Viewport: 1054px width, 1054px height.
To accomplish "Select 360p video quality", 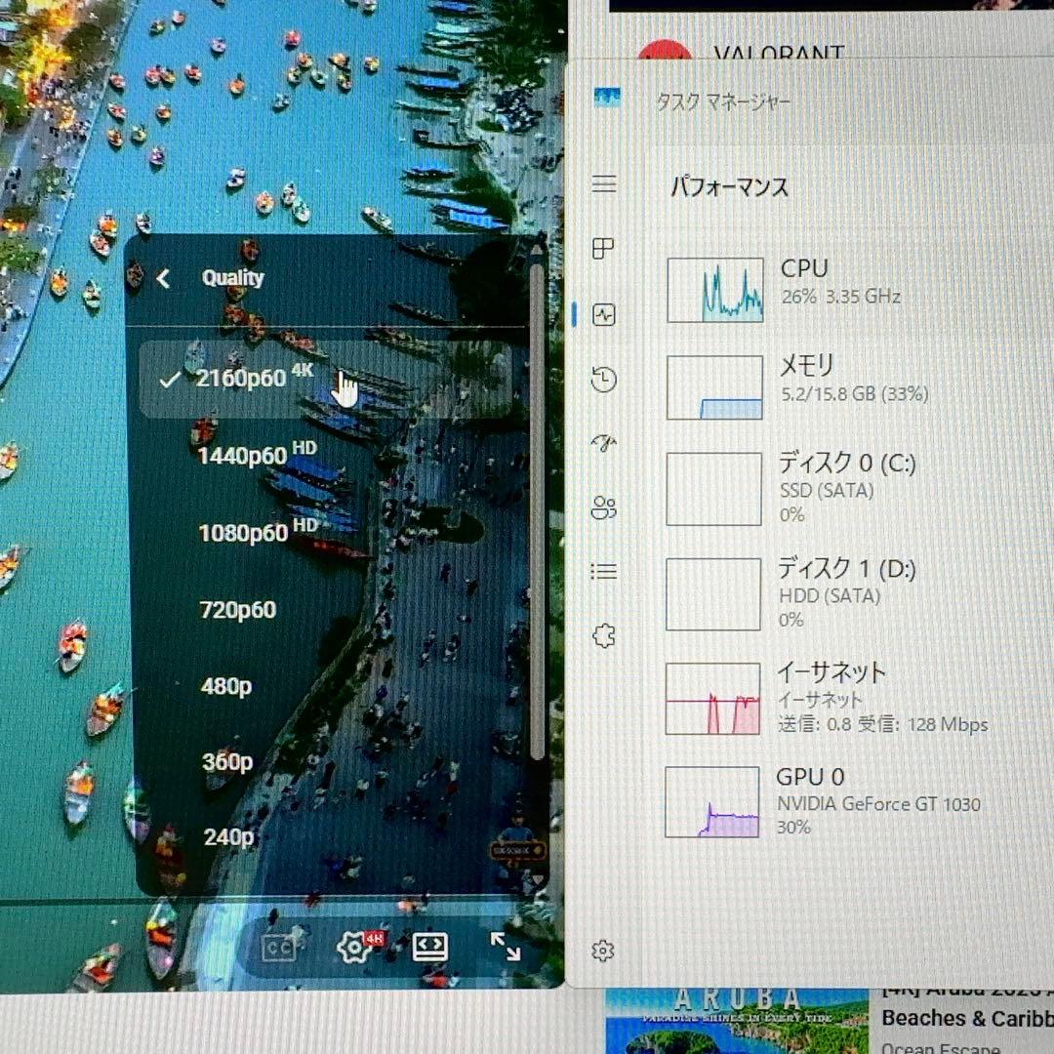I will point(225,761).
